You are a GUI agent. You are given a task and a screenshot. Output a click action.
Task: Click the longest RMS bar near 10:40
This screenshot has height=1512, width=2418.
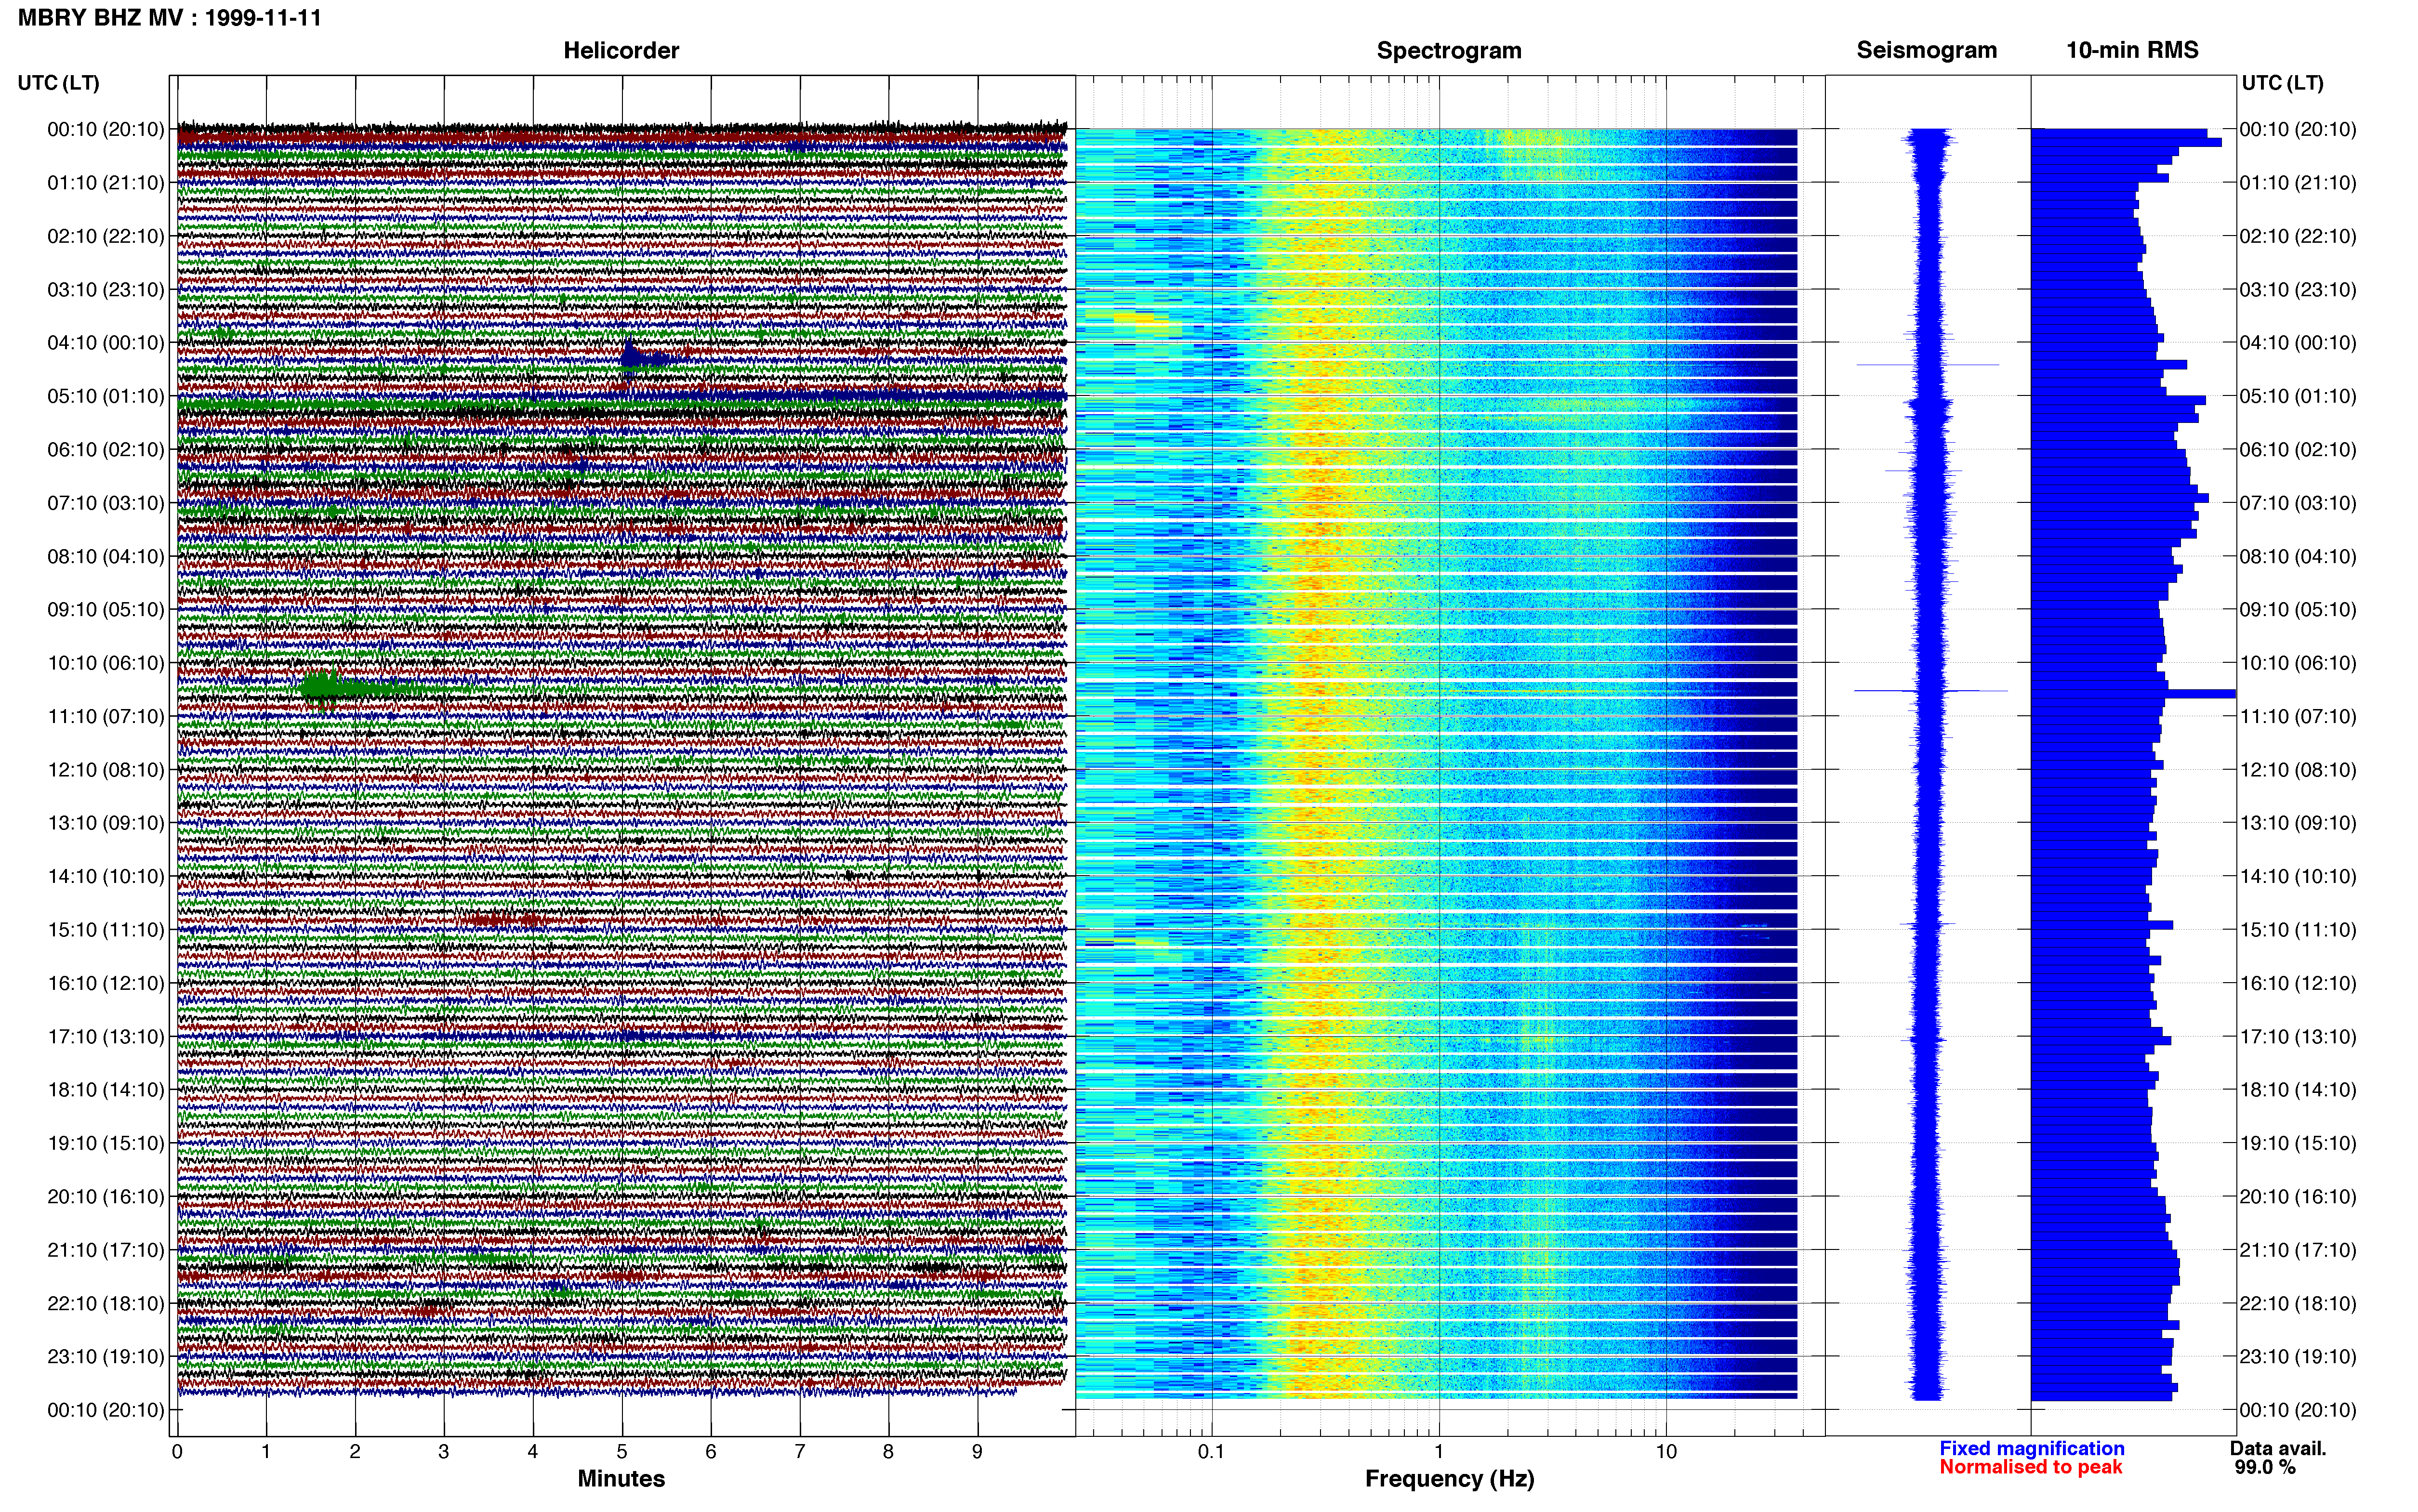(x=2133, y=693)
